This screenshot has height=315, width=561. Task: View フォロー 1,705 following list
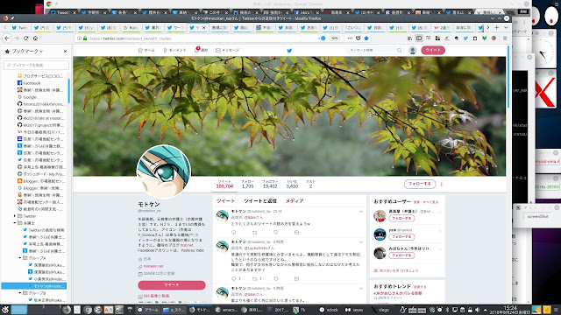[247, 184]
